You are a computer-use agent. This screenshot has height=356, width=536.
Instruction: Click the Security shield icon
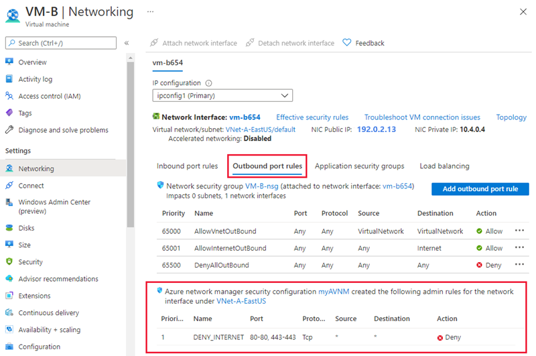pyautogui.click(x=9, y=261)
